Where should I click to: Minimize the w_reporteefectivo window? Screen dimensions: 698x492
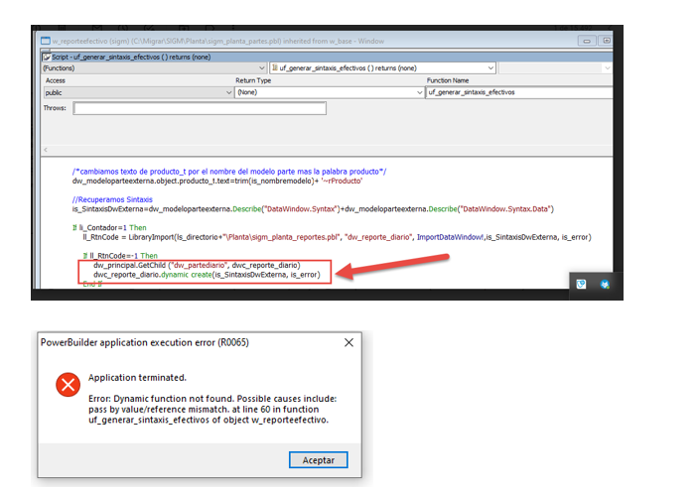tap(589, 41)
